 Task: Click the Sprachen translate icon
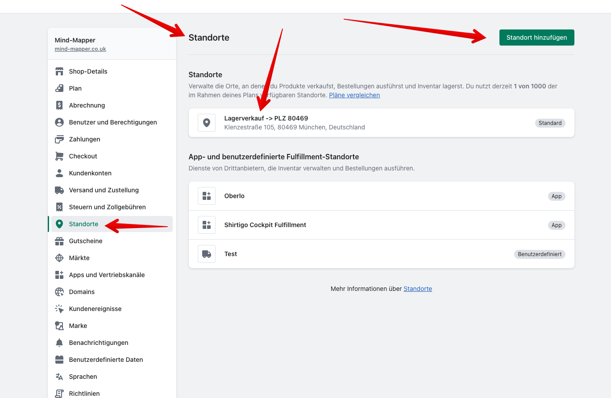tap(59, 377)
